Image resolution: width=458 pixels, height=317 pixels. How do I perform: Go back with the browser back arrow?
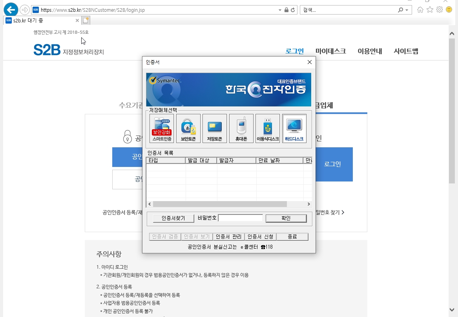click(x=11, y=10)
